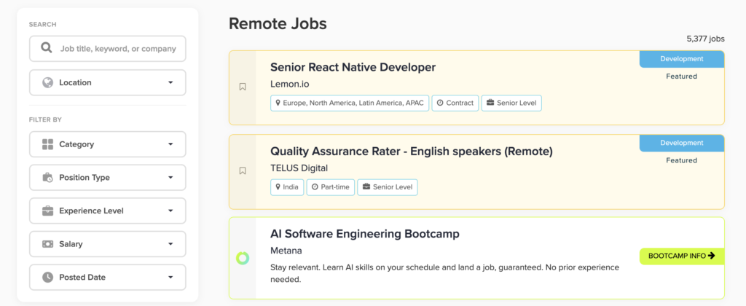Click the globe icon in Location
The height and width of the screenshot is (306, 746).
[47, 82]
